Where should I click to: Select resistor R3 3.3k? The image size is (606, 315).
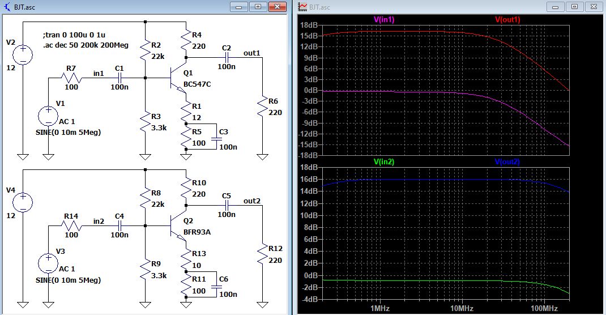coord(145,121)
